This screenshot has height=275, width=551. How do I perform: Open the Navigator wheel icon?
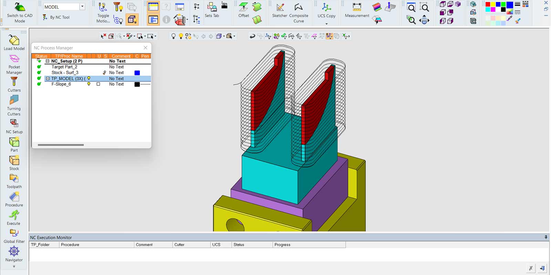pyautogui.click(x=14, y=251)
